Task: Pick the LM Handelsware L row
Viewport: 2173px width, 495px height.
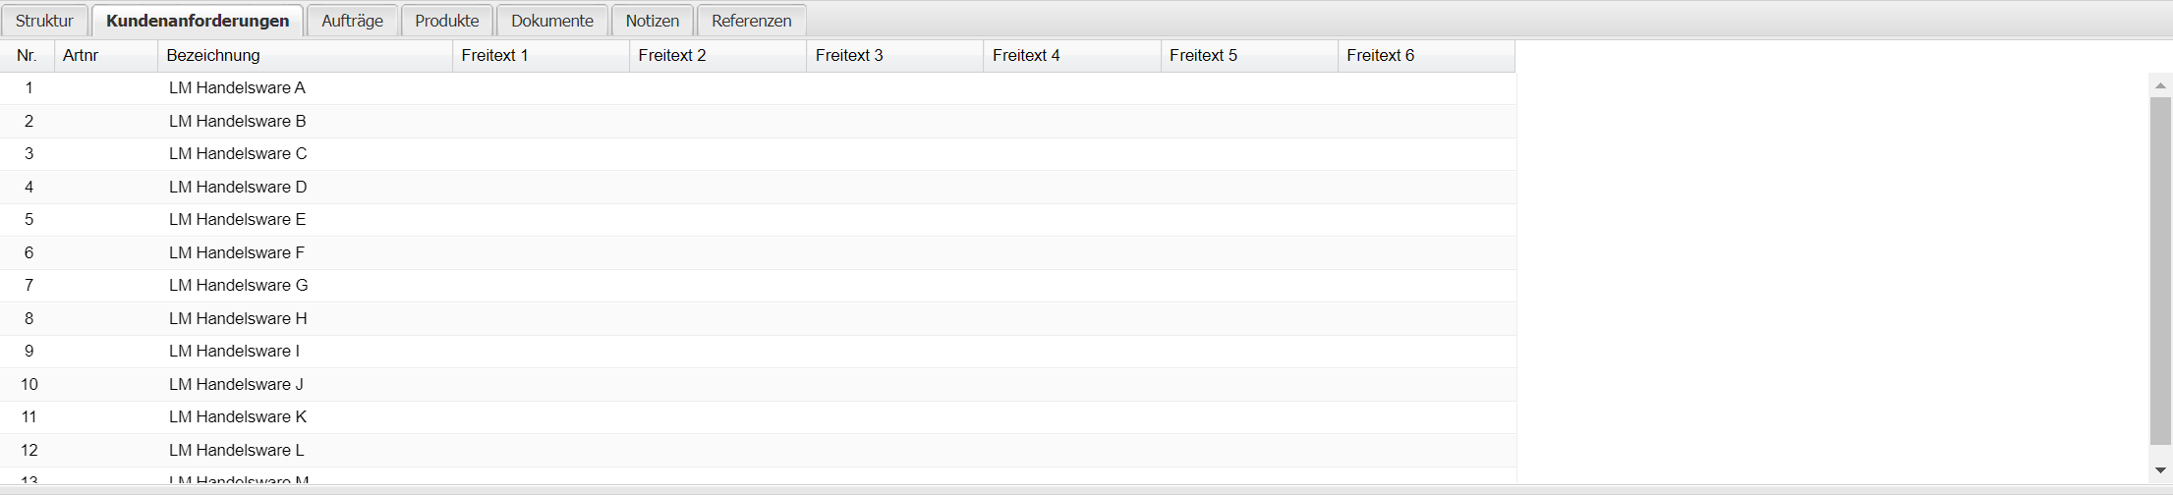Action: pos(236,450)
